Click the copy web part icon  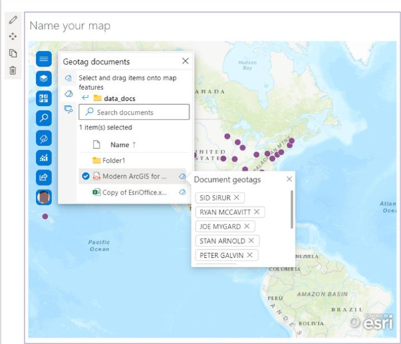coord(13,53)
